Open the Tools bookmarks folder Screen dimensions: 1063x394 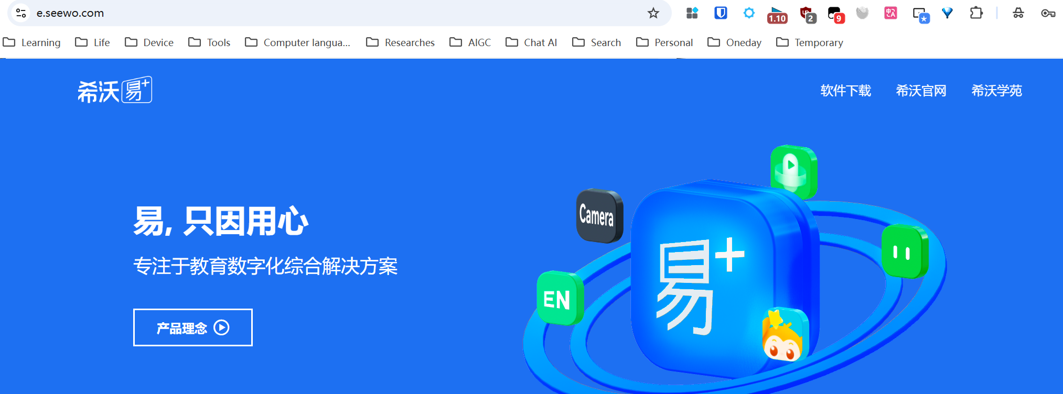tap(209, 42)
